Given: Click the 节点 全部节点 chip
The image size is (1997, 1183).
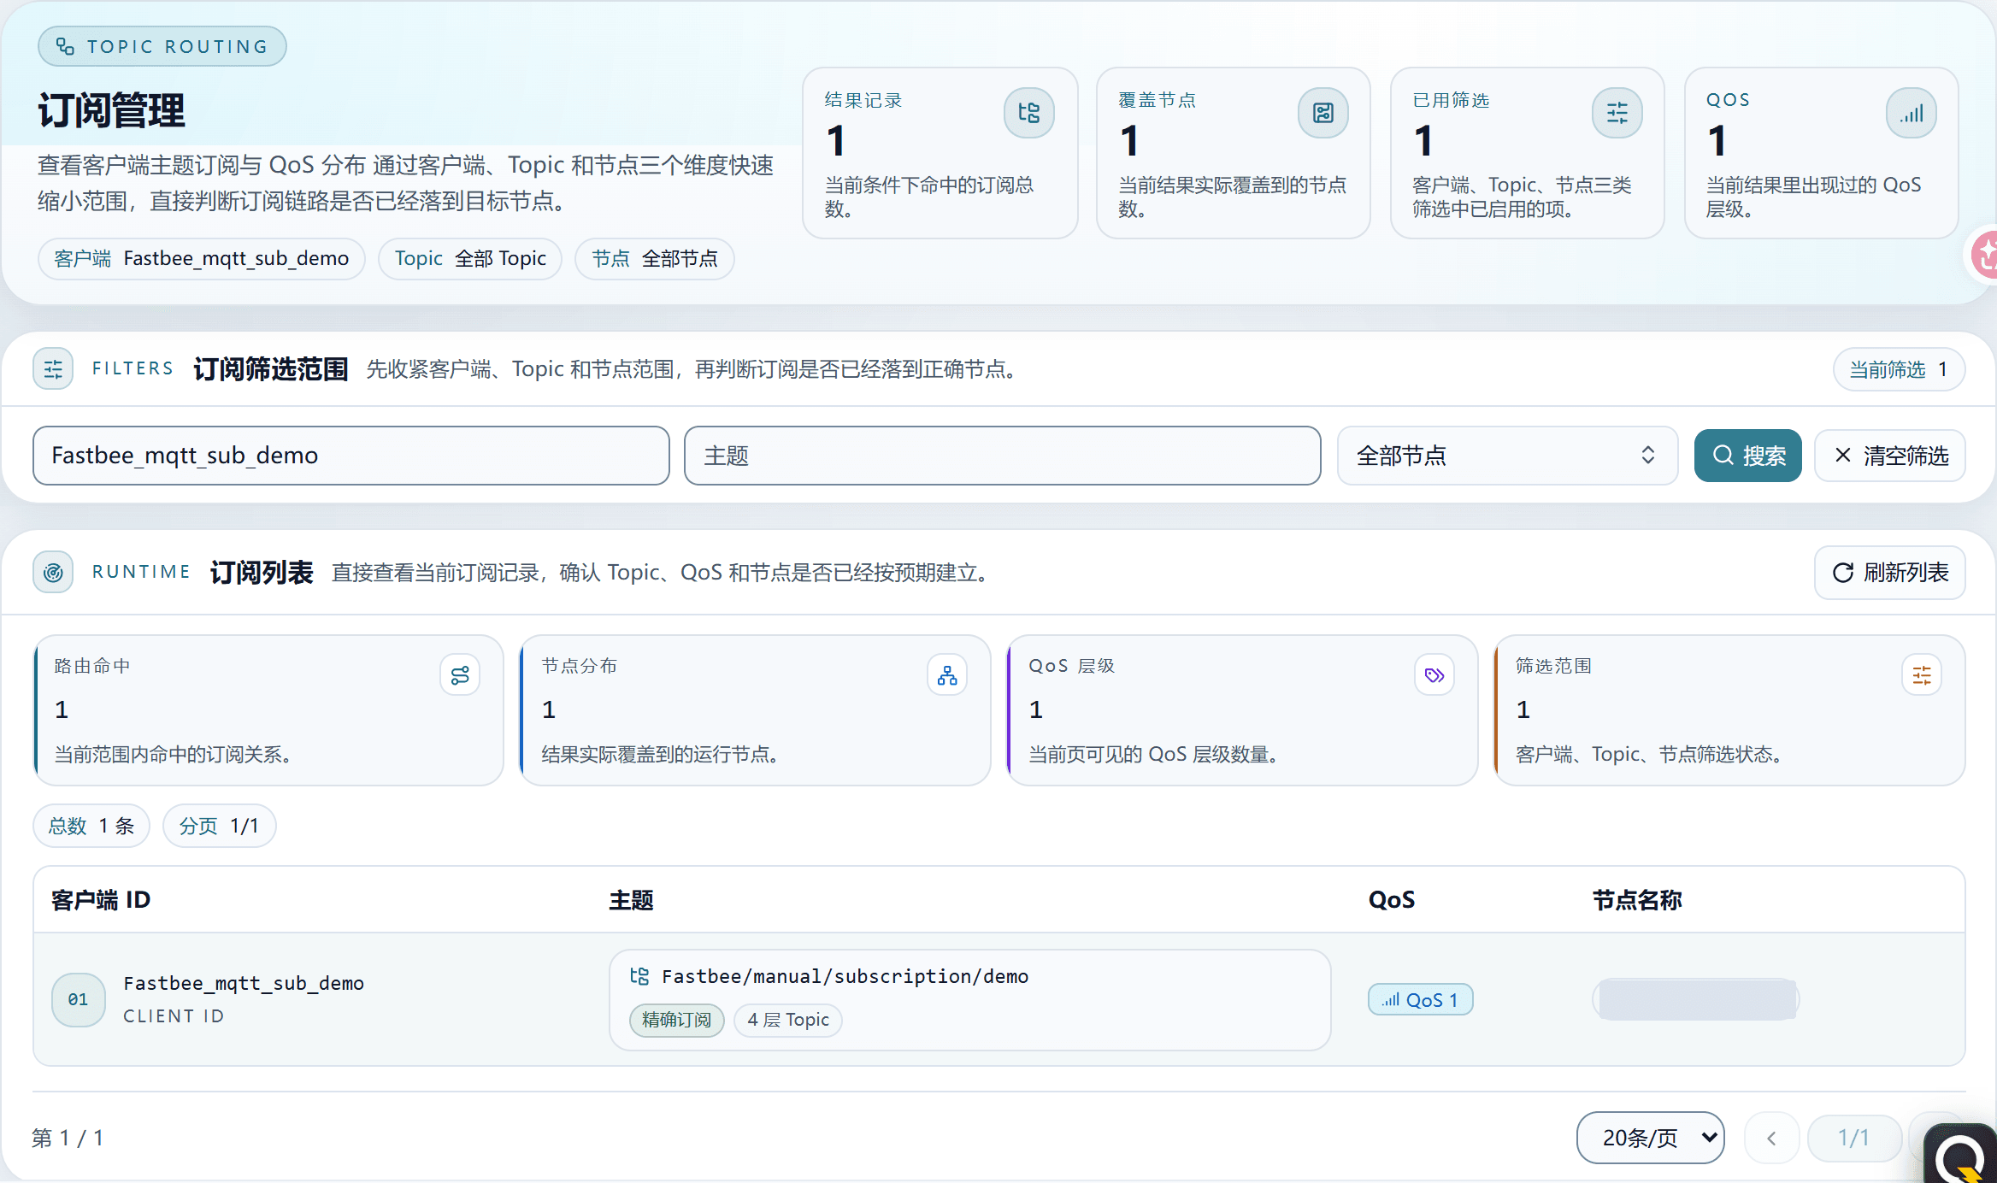Looking at the screenshot, I should [x=655, y=259].
